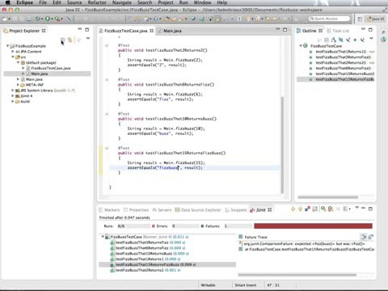388x291 pixels.
Task: Click the failed testFizzBuzzThat15ReturnsFizzBuzz icon in JUnit
Action: point(112,265)
